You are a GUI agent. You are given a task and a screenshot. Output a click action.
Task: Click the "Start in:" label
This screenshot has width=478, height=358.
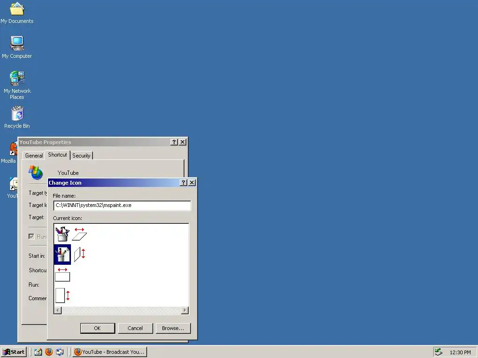click(37, 256)
